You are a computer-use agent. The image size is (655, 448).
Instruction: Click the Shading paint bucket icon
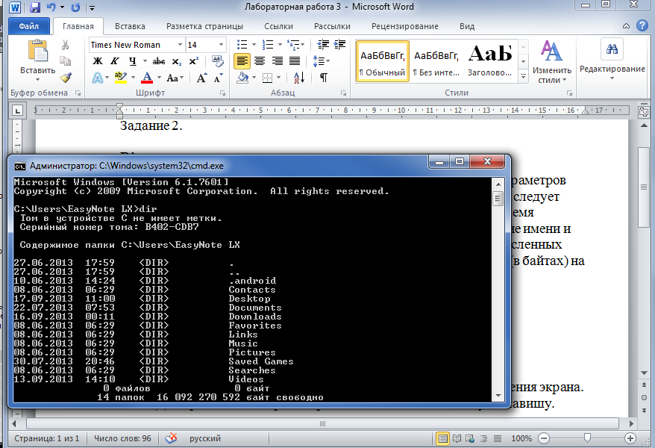(242, 78)
